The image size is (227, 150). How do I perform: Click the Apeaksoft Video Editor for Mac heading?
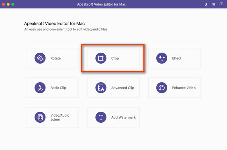tap(54, 23)
